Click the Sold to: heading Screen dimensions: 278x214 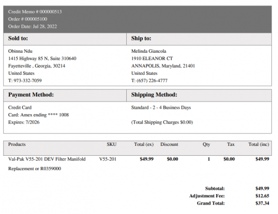point(18,38)
